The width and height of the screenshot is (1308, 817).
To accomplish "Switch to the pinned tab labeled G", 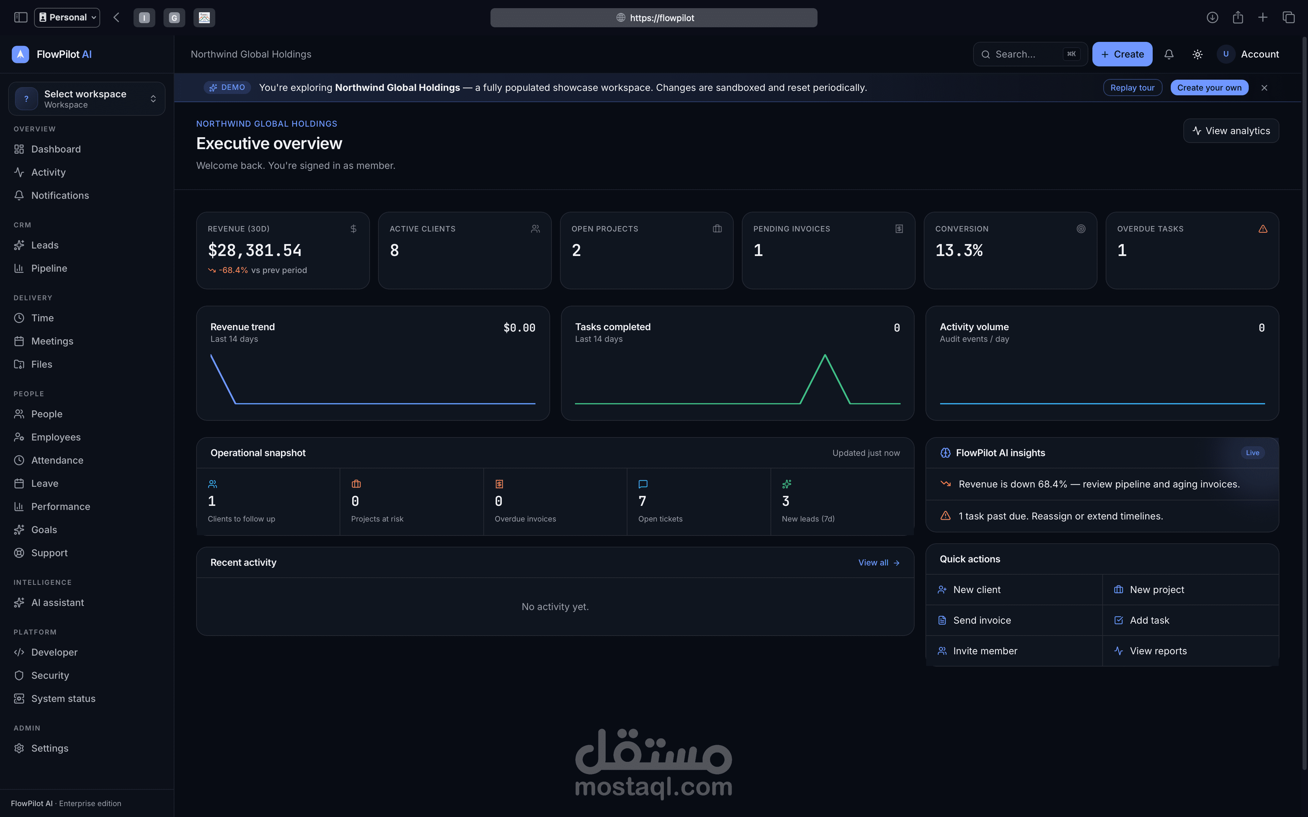I will coord(174,18).
